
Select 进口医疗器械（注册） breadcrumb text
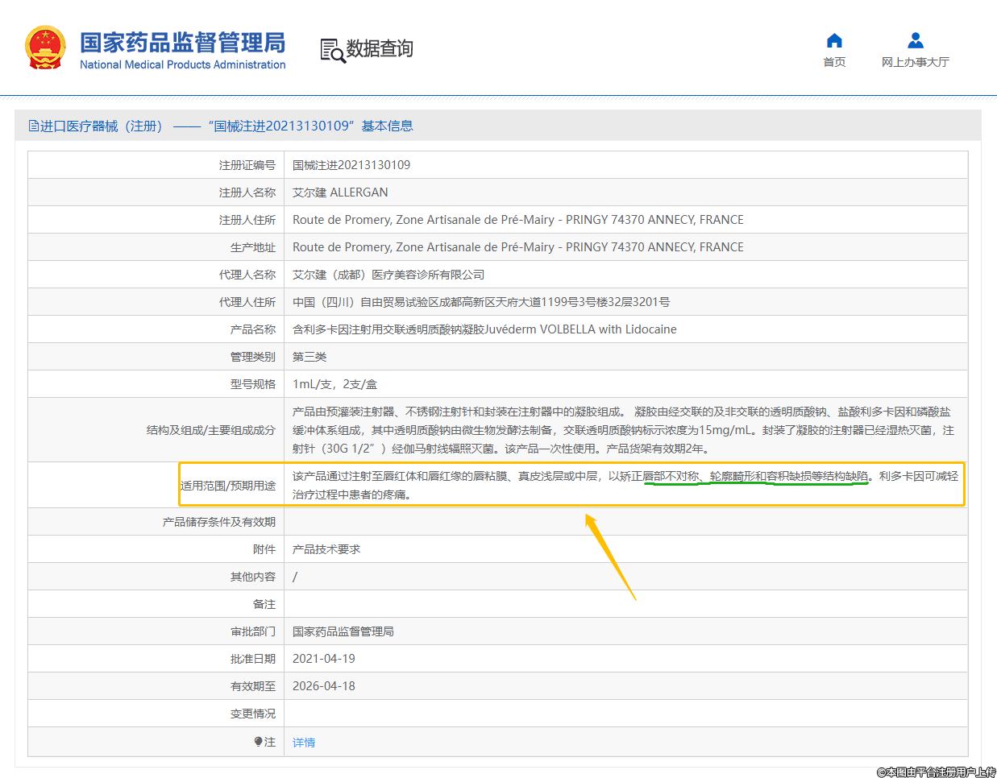pos(102,126)
